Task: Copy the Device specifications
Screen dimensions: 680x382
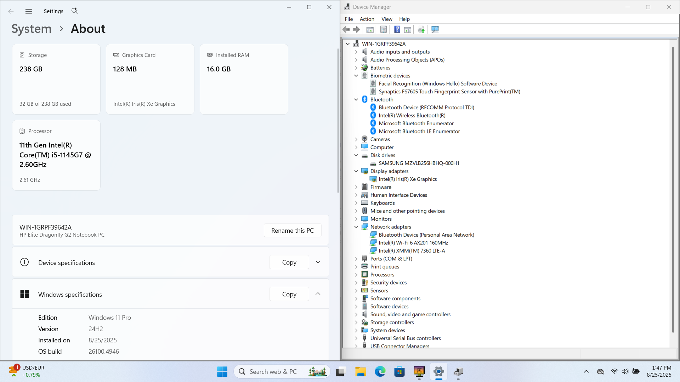Action: click(289, 262)
